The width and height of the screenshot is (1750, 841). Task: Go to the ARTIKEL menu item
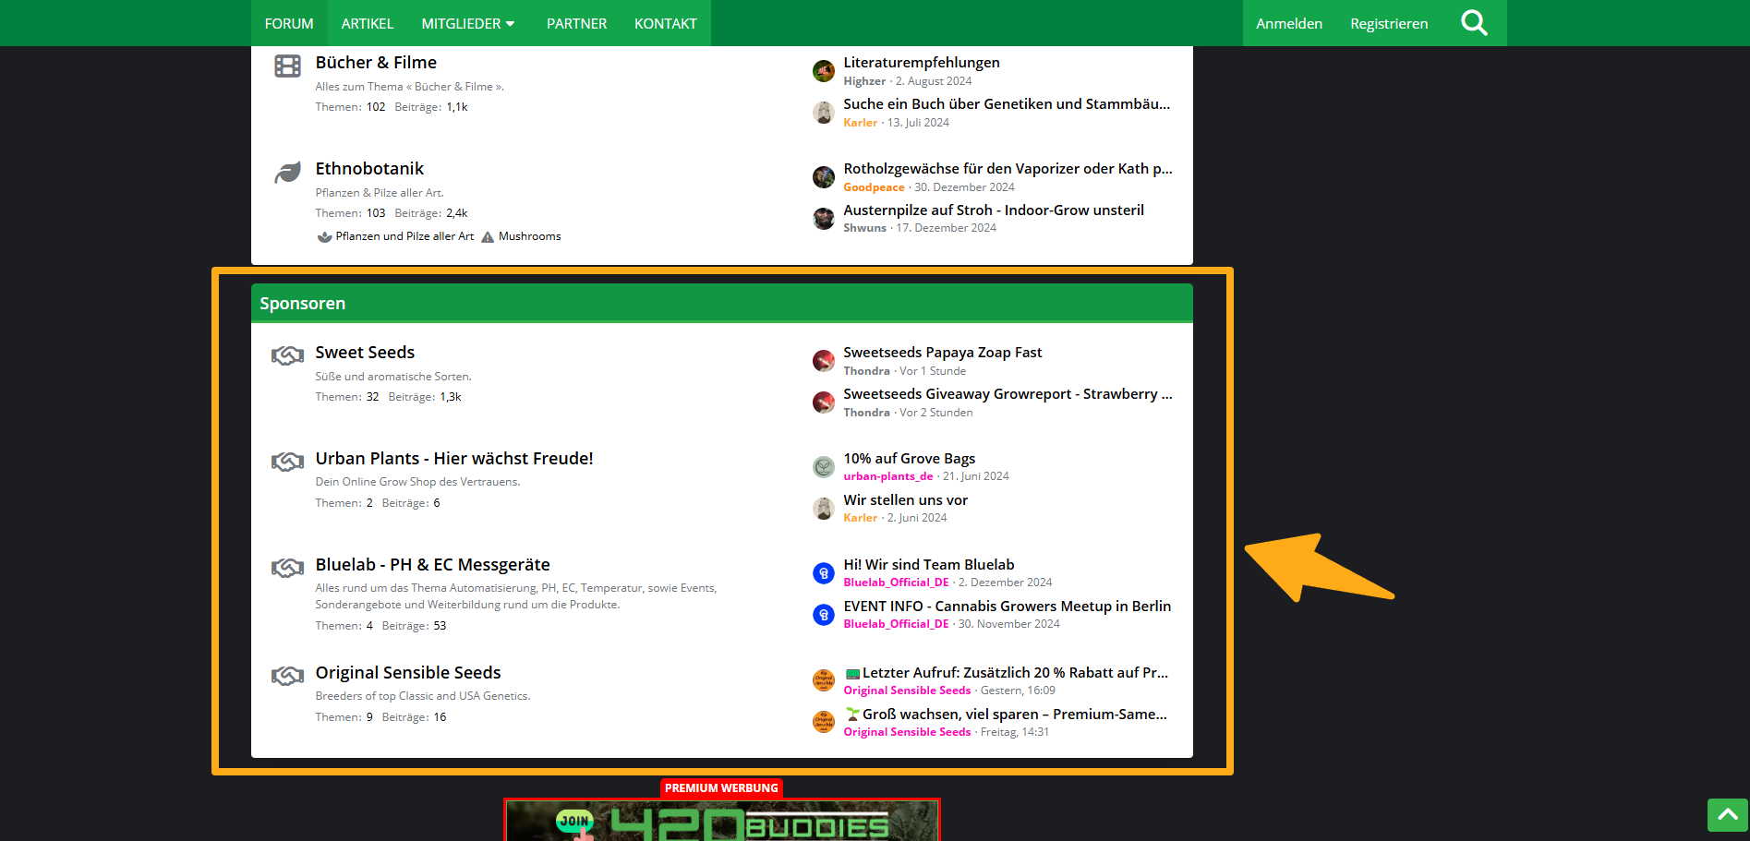tap(368, 23)
